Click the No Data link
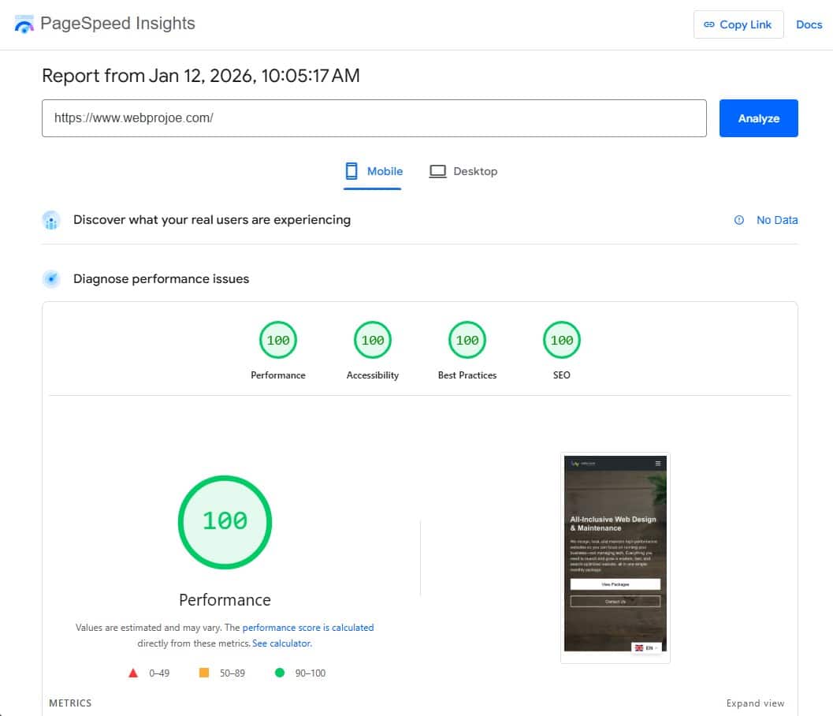The width and height of the screenshot is (833, 716). 777,220
